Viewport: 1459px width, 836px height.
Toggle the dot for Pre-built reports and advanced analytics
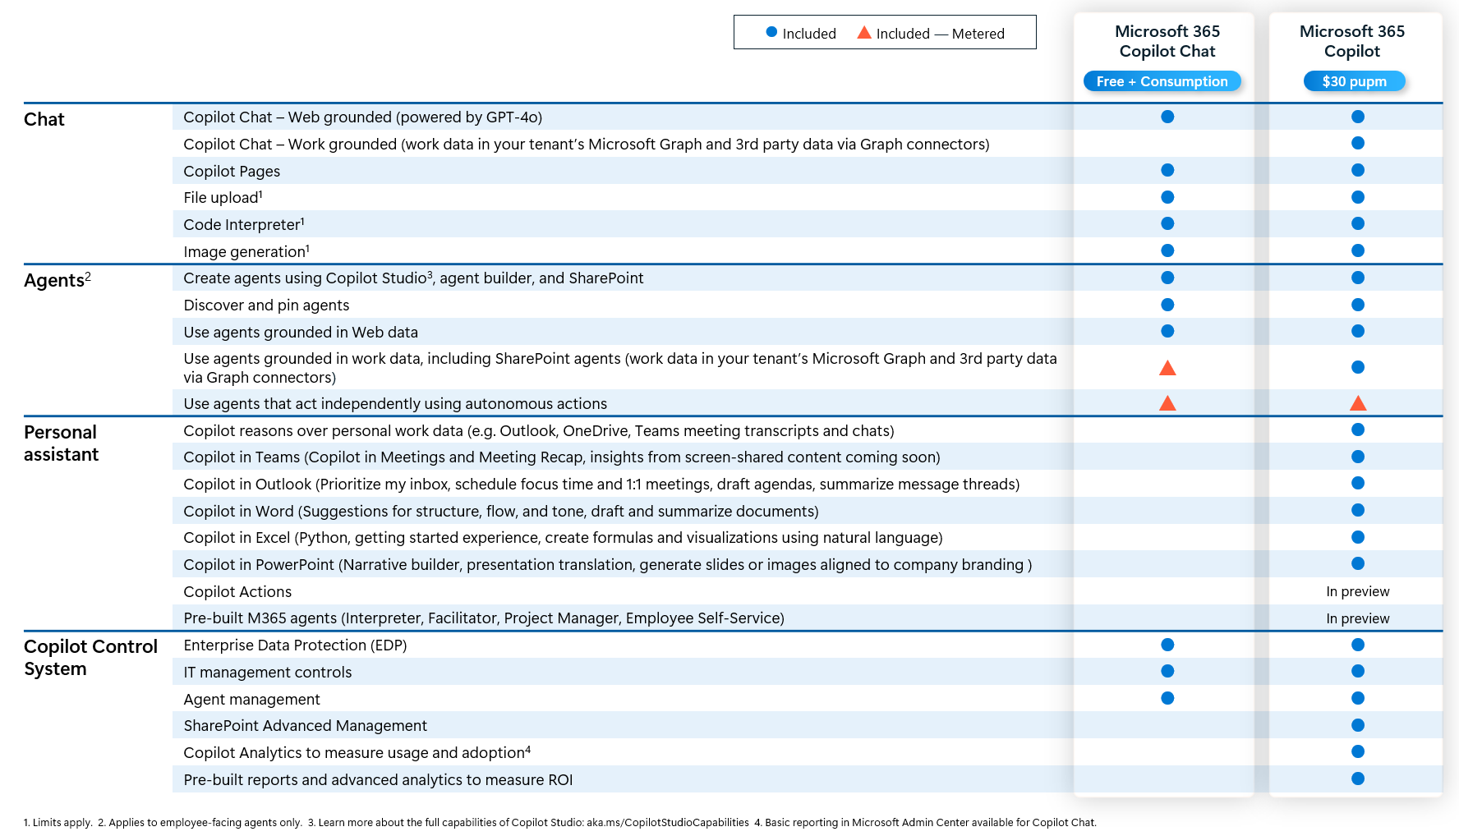coord(1358,778)
